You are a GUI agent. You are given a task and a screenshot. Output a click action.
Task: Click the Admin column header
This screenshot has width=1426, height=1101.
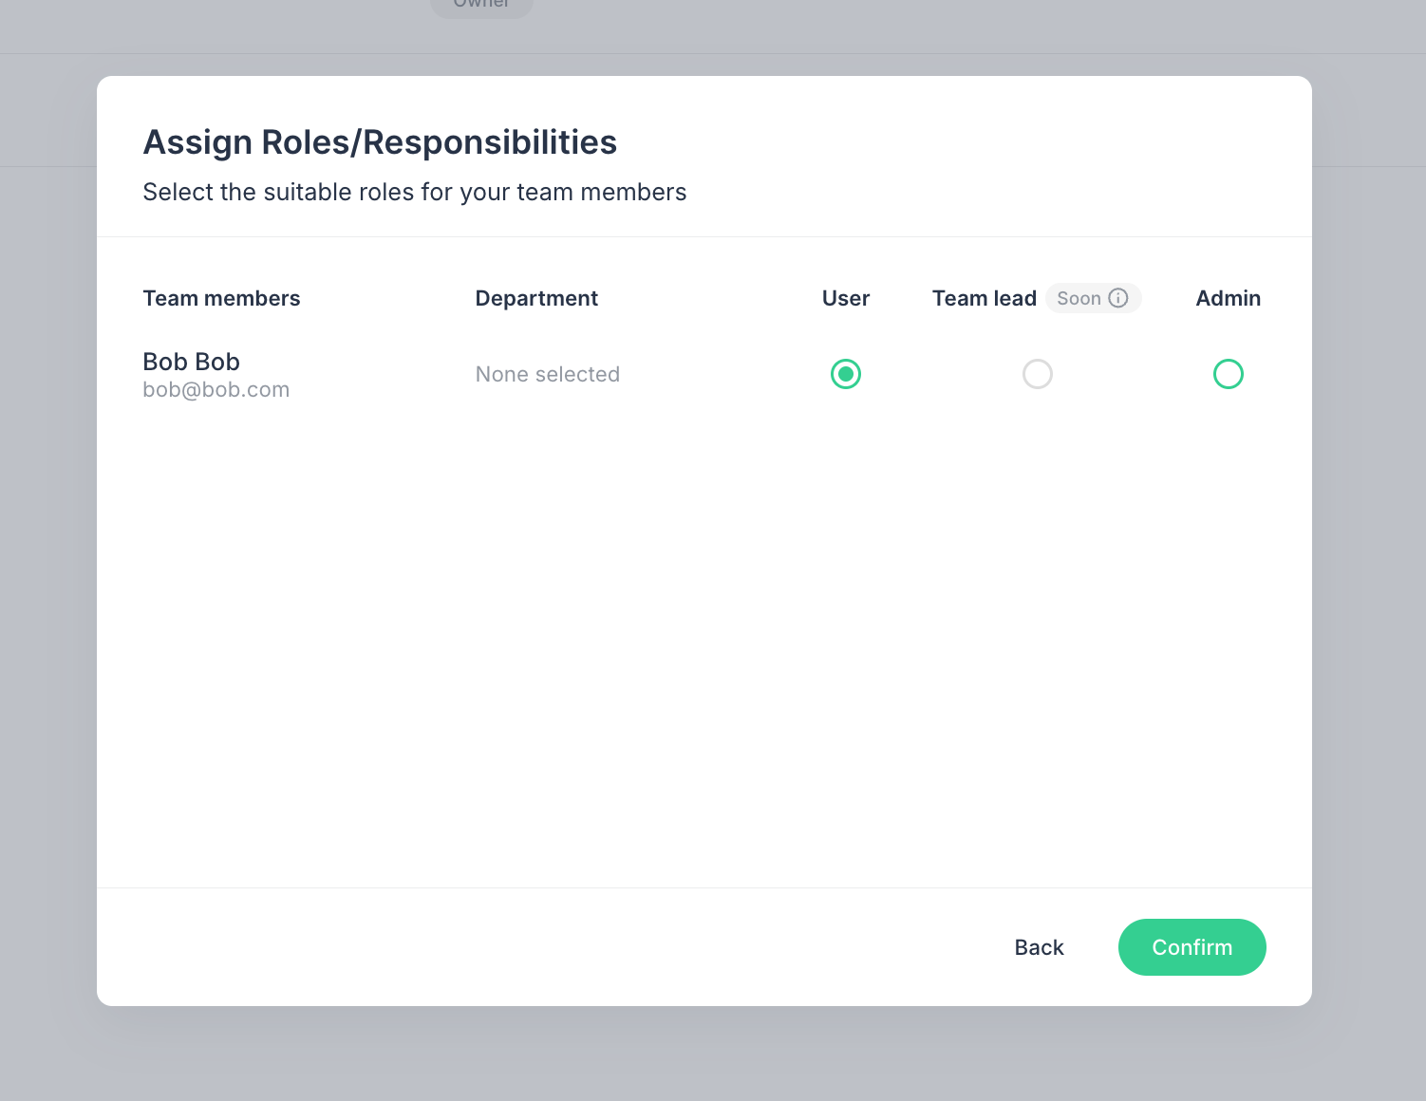pyautogui.click(x=1229, y=298)
